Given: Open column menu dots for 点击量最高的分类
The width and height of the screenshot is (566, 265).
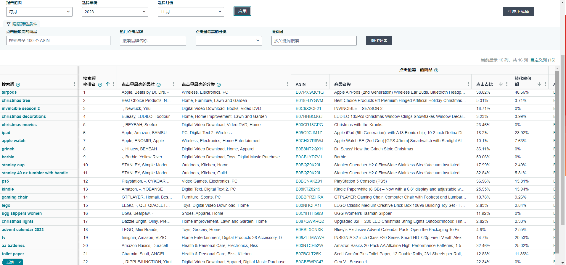Looking at the screenshot, I should pos(288,84).
